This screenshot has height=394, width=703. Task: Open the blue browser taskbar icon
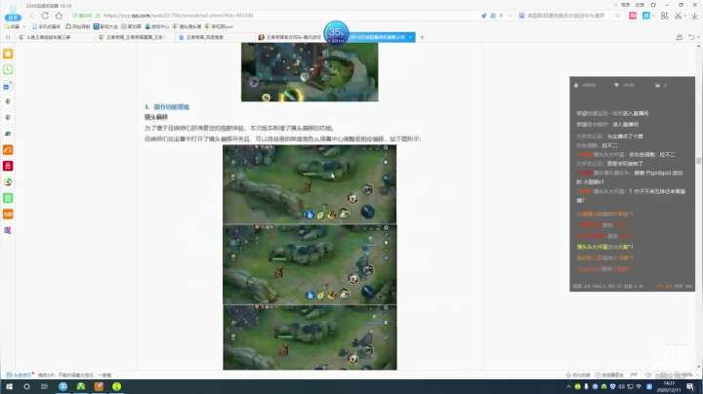coord(62,386)
